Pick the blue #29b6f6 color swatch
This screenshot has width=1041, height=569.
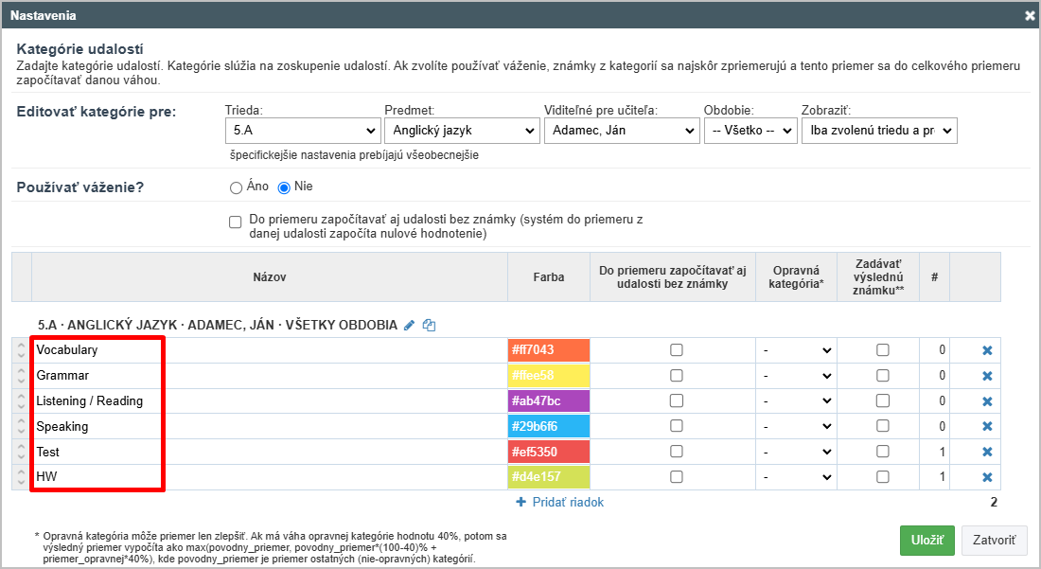pos(549,426)
